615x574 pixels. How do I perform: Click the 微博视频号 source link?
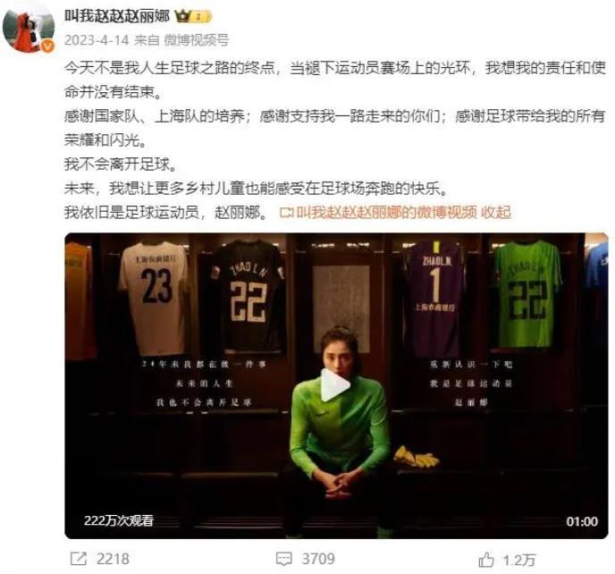(196, 39)
